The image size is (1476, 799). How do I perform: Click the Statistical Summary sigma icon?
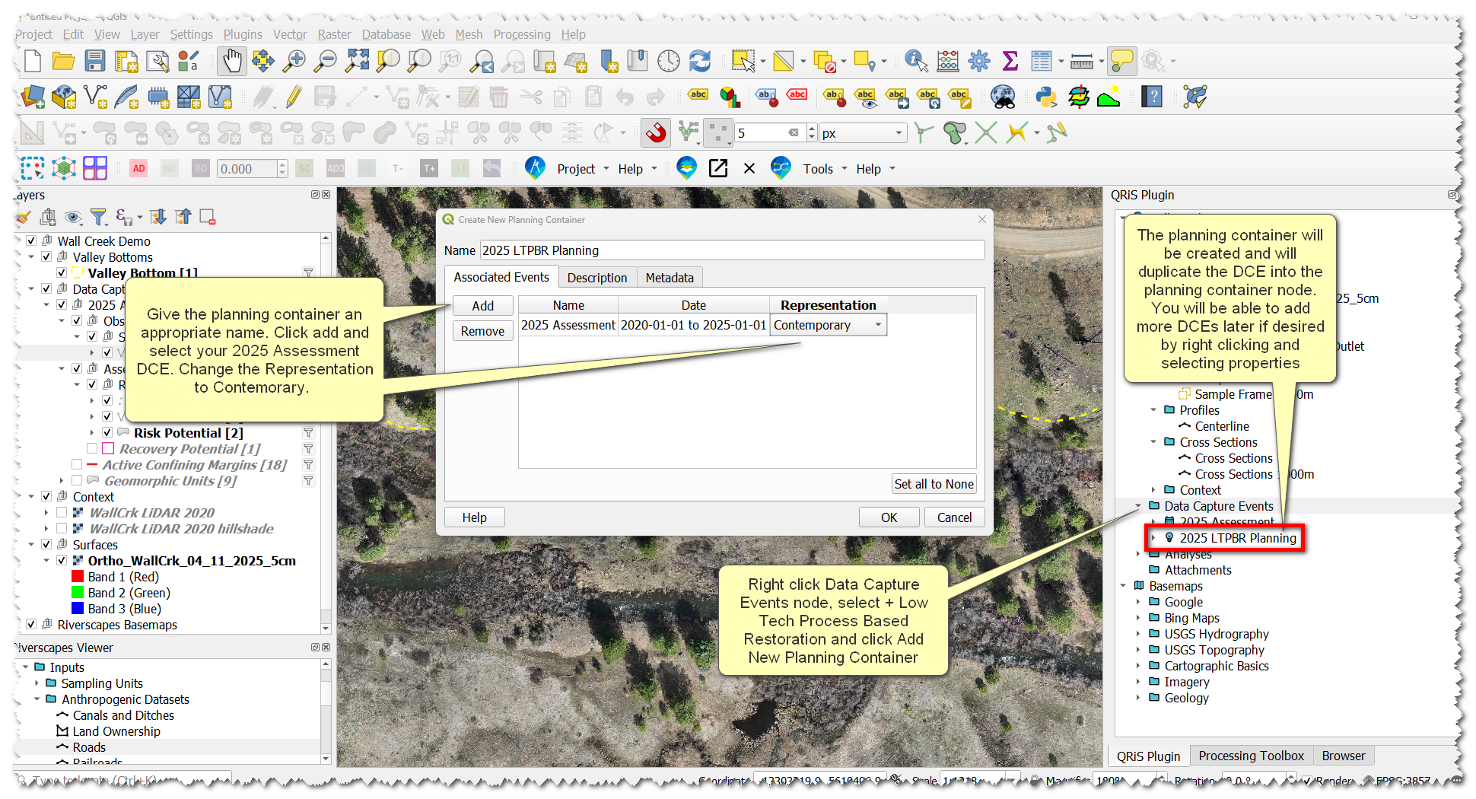(1010, 61)
